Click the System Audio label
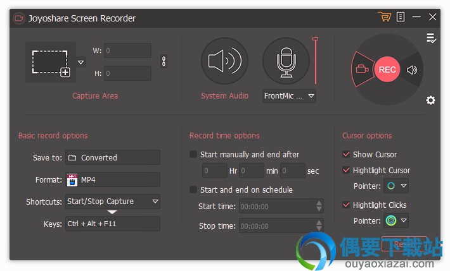Viewport: 450px width, 271px height. 224,95
